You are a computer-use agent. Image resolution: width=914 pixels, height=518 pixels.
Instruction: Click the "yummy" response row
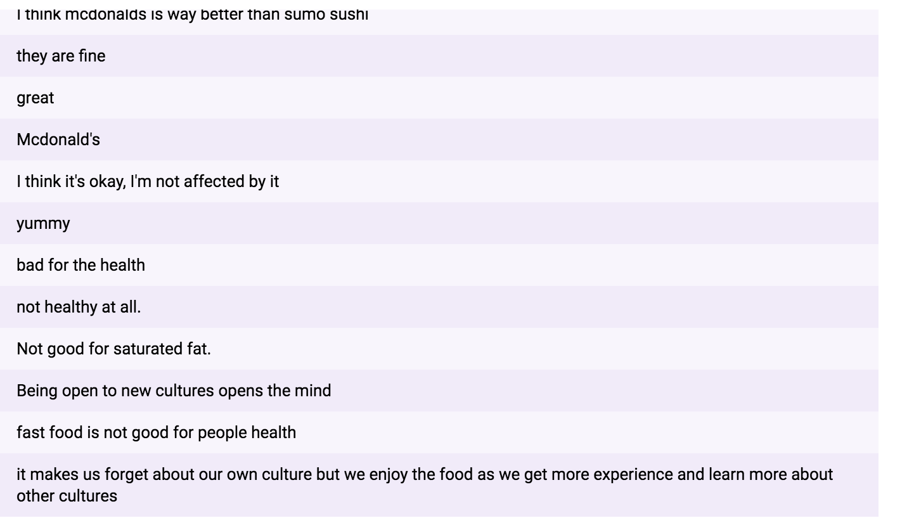pos(43,223)
